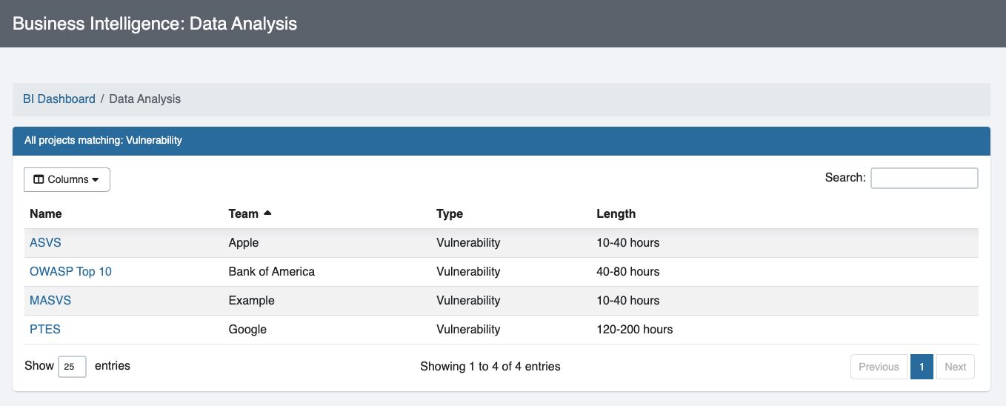Viewport: 1006px width, 406px height.
Task: Click the Data Analysis breadcrumb text
Action: (x=144, y=99)
